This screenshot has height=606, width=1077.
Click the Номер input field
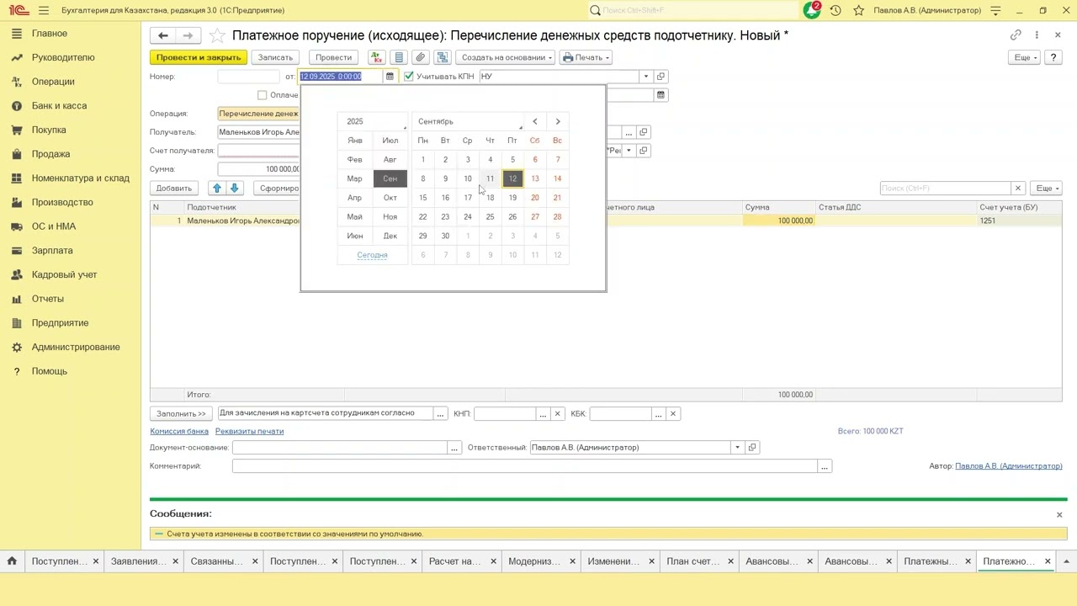[x=247, y=77]
